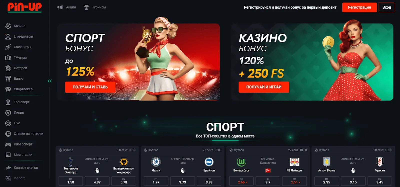
Task: Pick the 3.73 draw odds for Челси–Брайтон
Action: click(182, 181)
